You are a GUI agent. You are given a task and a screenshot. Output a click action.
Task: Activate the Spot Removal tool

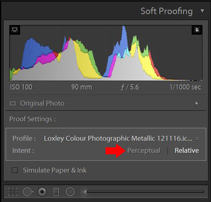click(28, 192)
